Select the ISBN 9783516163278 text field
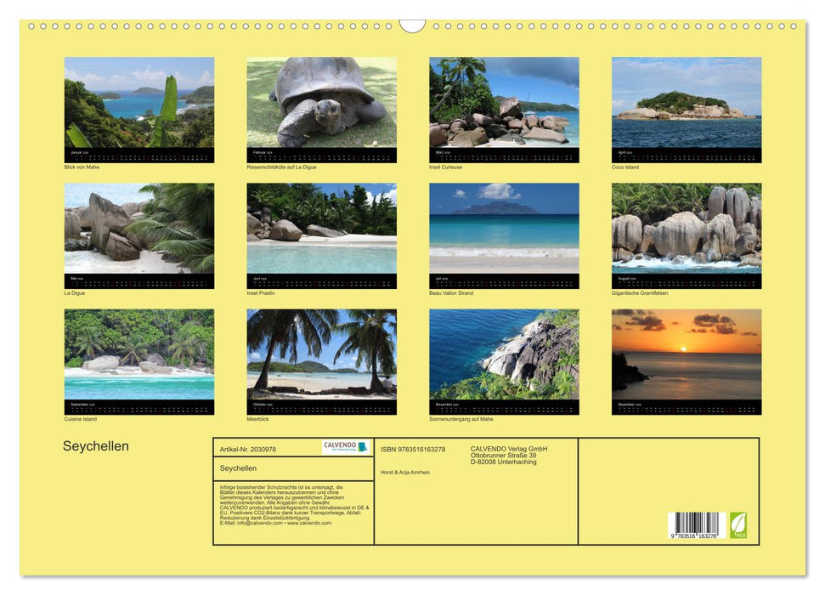The width and height of the screenshot is (825, 595). 414,448
